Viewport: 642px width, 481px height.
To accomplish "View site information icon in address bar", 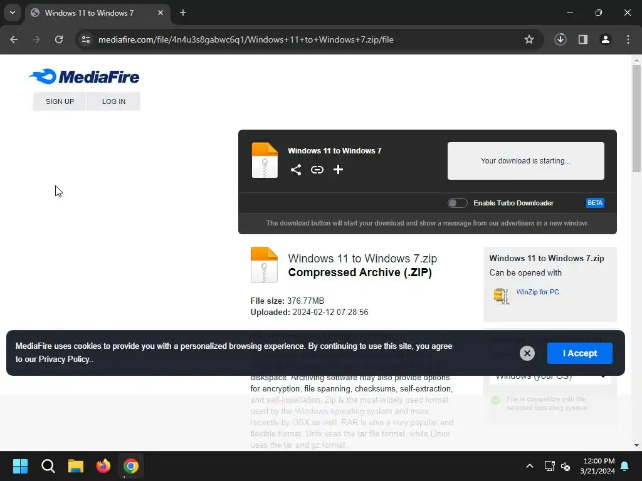I will coord(86,39).
